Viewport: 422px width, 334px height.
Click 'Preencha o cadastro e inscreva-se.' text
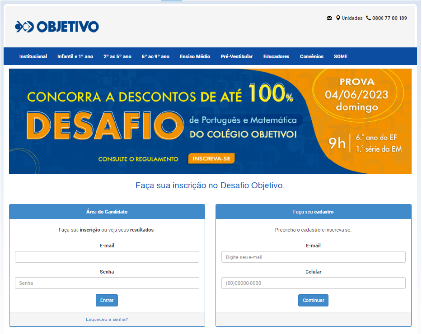313,230
